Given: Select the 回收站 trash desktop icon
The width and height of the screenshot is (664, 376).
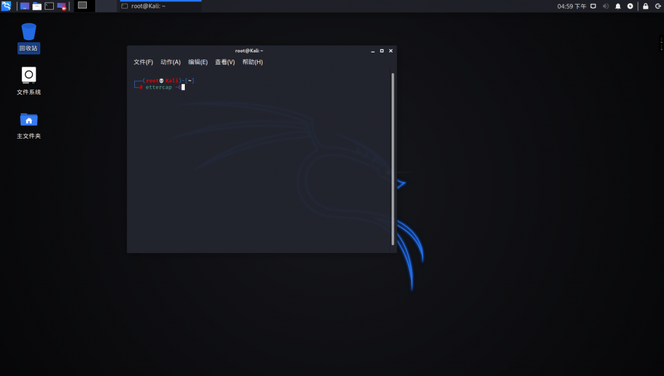Looking at the screenshot, I should pyautogui.click(x=29, y=38).
